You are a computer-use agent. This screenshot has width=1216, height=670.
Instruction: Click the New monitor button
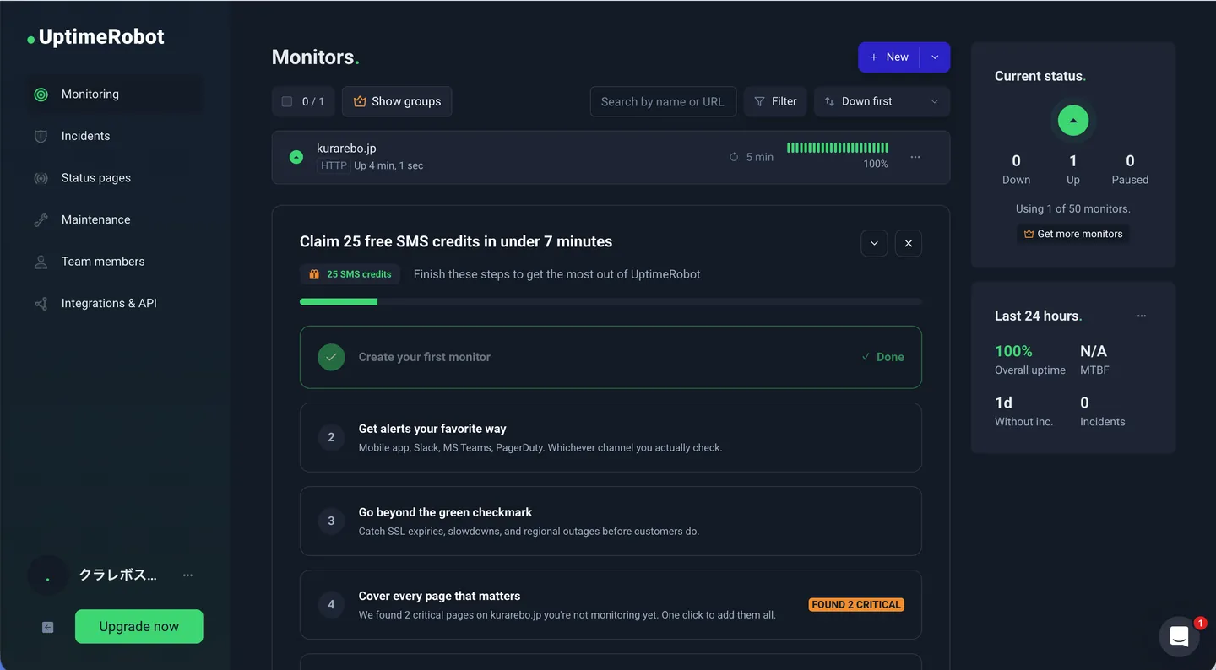click(x=888, y=57)
